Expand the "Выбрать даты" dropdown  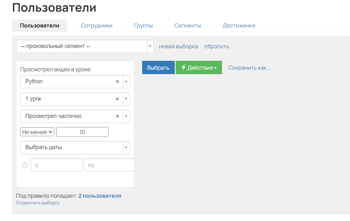click(126, 147)
